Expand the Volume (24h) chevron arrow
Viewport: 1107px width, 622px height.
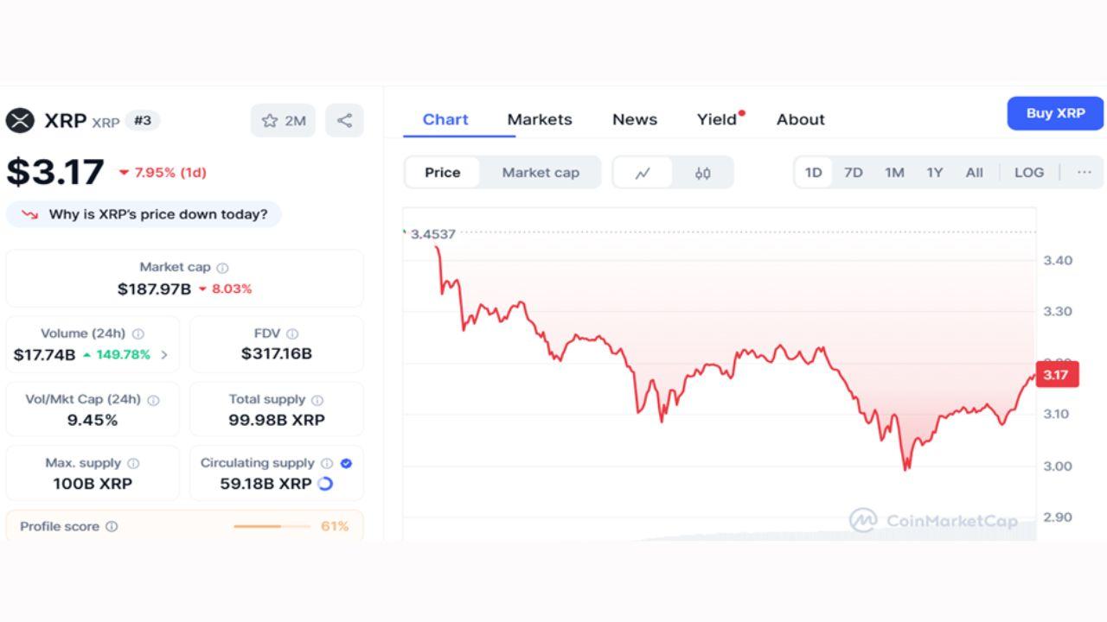click(164, 355)
